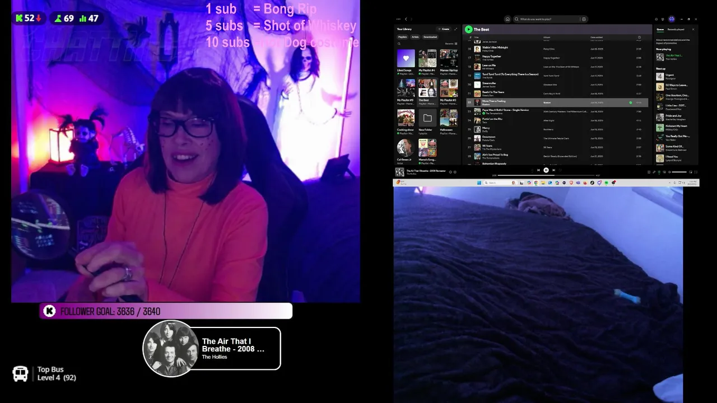Screen dimensions: 717x403
Task: Mute Spotify volume speaker icon
Action: pyautogui.click(x=669, y=172)
